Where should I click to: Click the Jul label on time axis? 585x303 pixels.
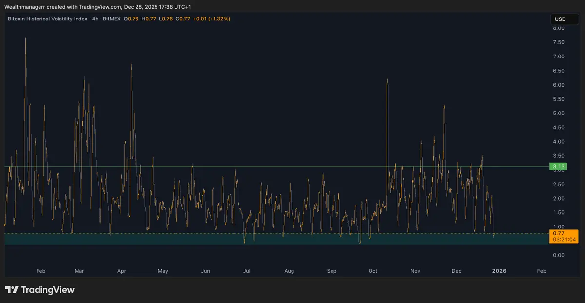(x=247, y=271)
